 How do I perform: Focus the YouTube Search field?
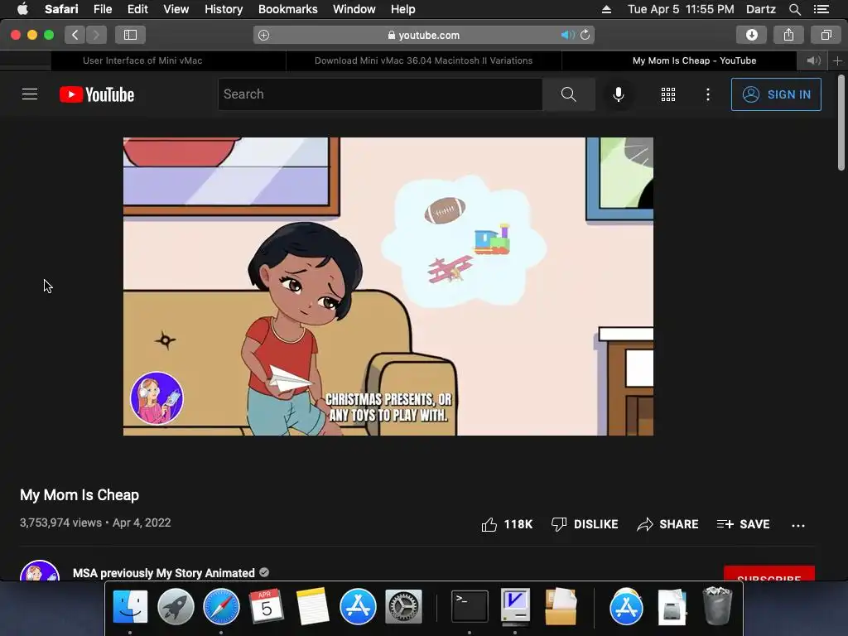coord(379,94)
